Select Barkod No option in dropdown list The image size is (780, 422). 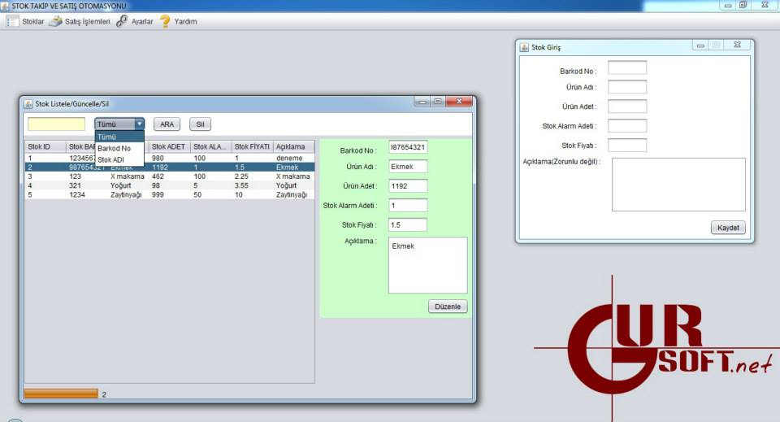point(114,149)
